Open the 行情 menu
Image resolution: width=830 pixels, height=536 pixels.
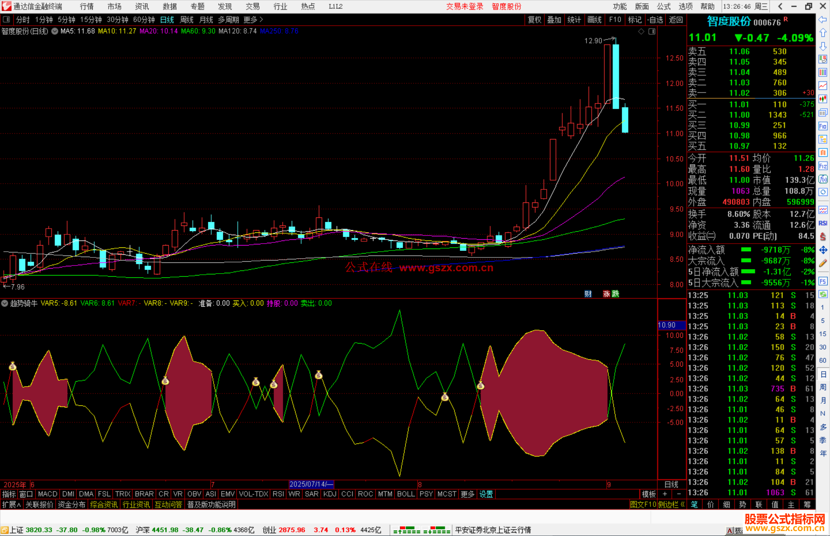pos(87,7)
